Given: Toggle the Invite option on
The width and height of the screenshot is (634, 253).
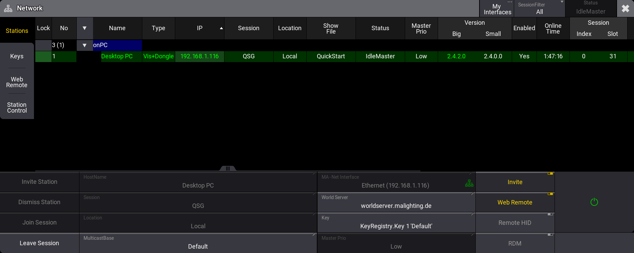Looking at the screenshot, I should (515, 182).
